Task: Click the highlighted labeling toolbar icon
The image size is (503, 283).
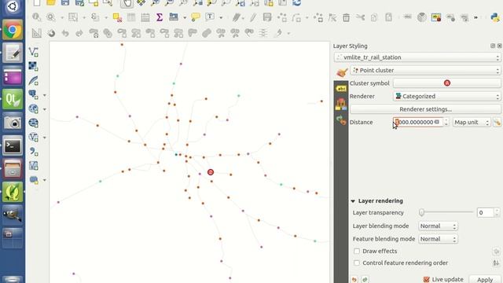Action: [x=436, y=17]
